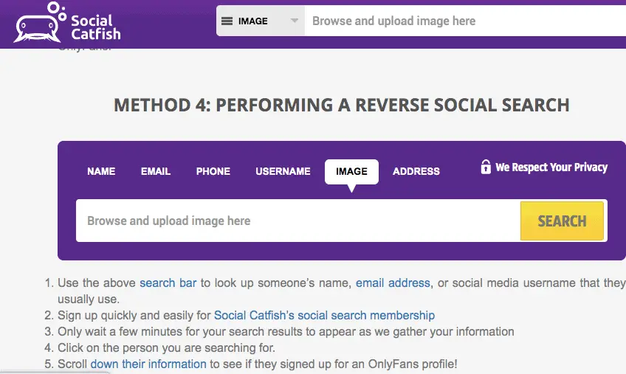Click the 'Only wait a few minutes' step text
This screenshot has height=374, width=626.
pos(286,332)
